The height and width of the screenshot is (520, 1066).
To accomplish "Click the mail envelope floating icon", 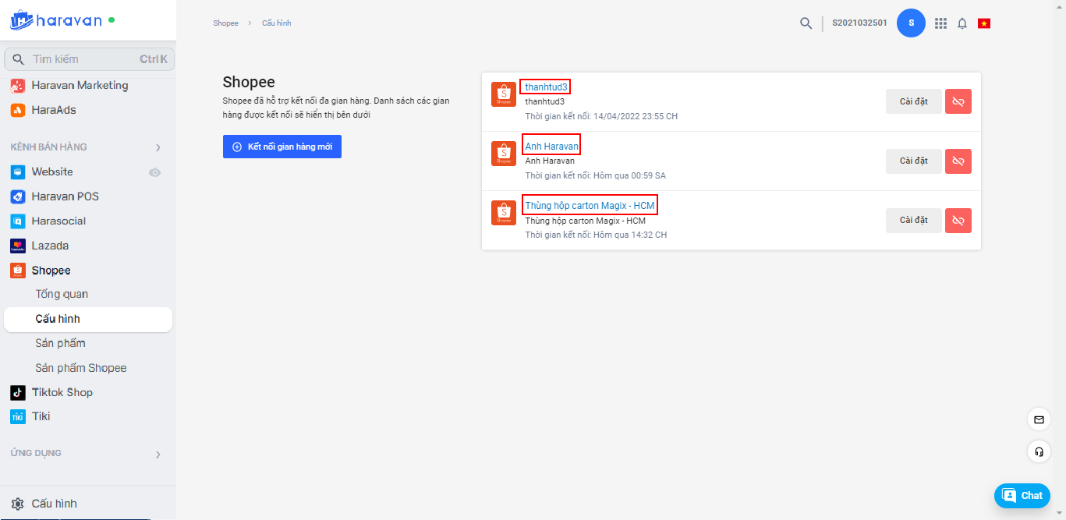I will coord(1039,419).
